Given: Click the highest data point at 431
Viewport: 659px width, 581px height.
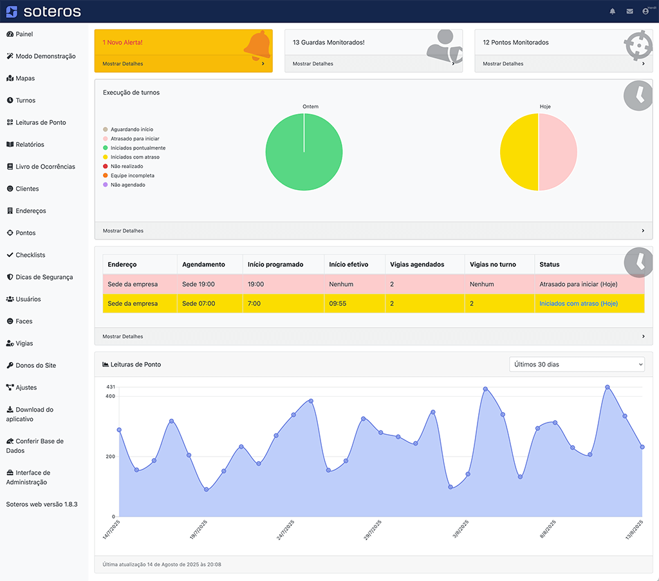Looking at the screenshot, I should 607,387.
